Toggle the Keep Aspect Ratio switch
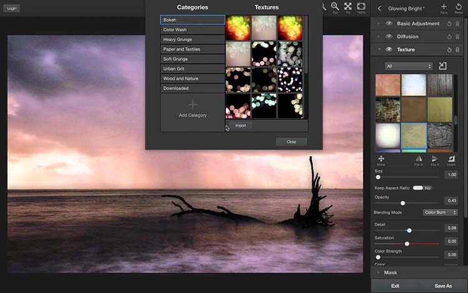The width and height of the screenshot is (468, 293). pyautogui.click(x=422, y=188)
